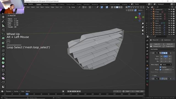Click Delete All modifiers button

tap(169, 44)
